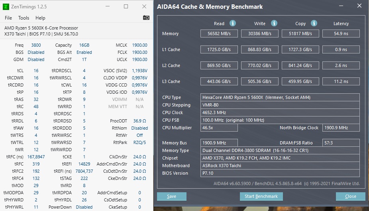Click the tRC value 48
This screenshot has height=211, width=369.
(x=36, y=106)
